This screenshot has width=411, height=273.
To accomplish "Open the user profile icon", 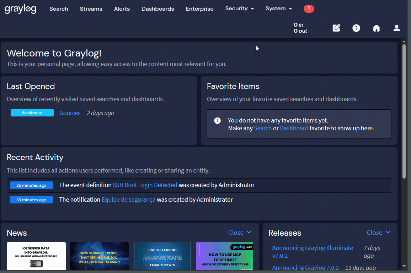I will click(396, 28).
